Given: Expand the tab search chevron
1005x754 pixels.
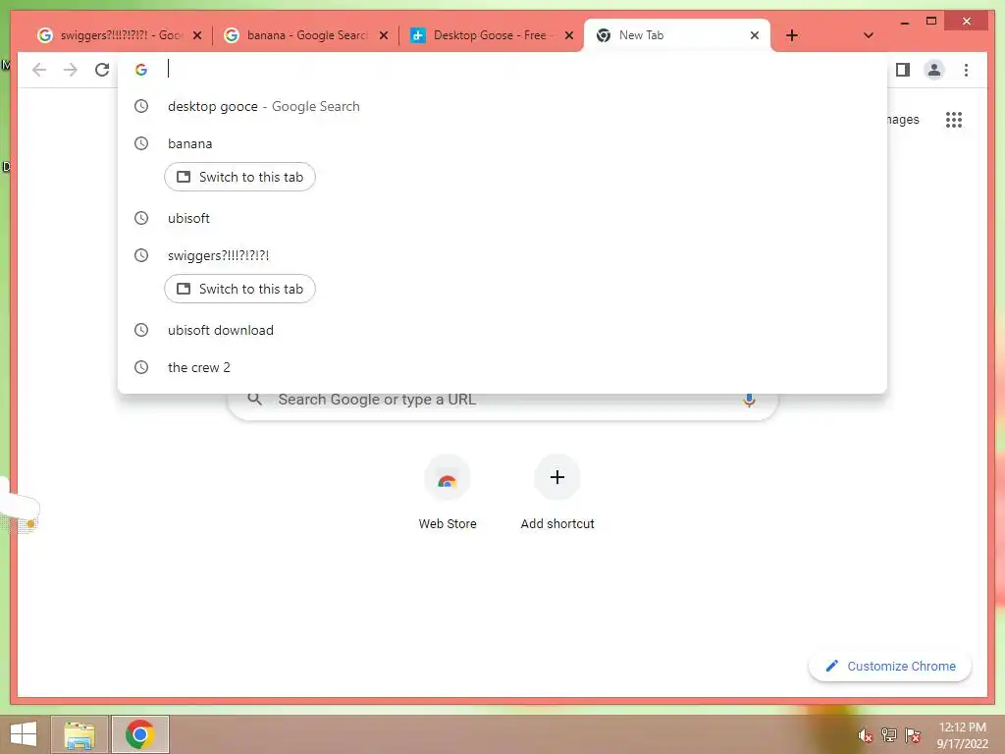Looking at the screenshot, I should (x=868, y=35).
